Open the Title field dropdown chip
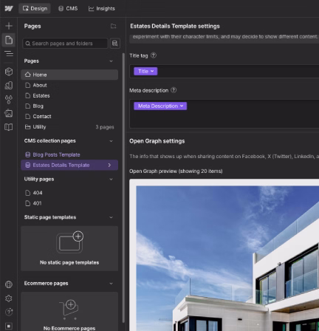 [x=145, y=71]
